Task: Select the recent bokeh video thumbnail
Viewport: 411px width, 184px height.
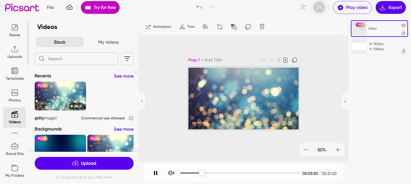Action: point(60,96)
